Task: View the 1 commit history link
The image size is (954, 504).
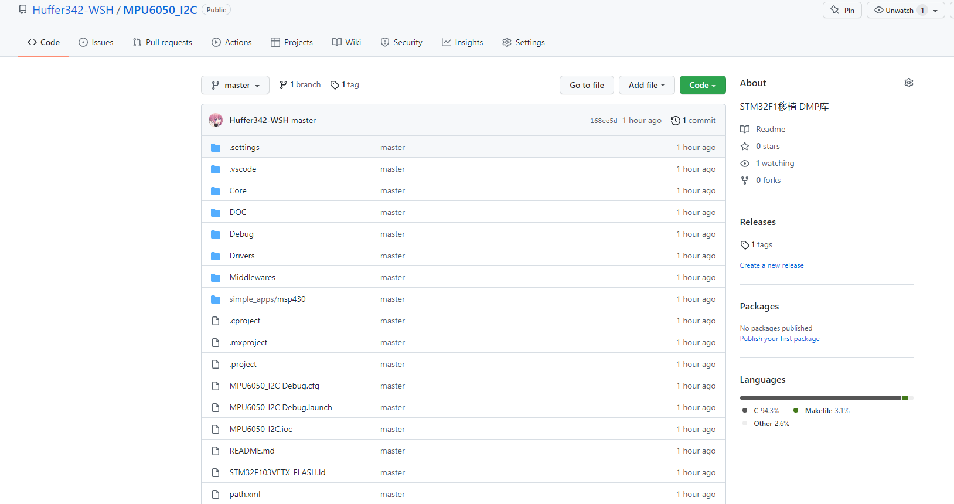Action: 693,120
